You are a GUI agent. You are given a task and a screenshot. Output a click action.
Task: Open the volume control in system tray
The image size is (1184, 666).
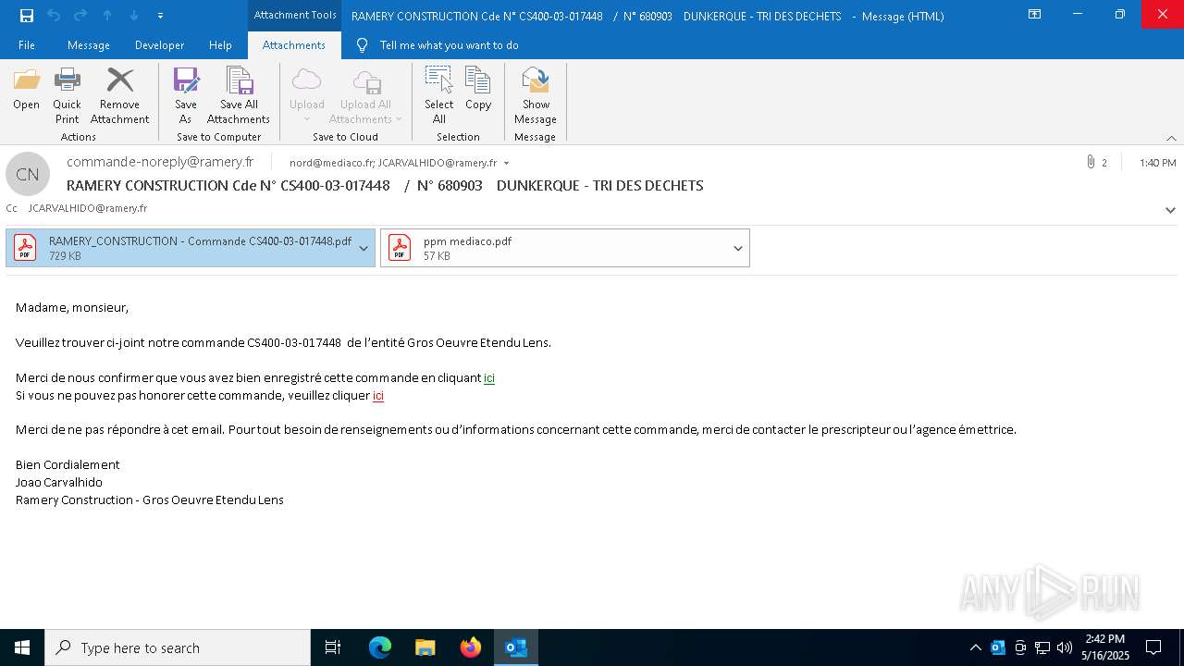click(x=1065, y=647)
